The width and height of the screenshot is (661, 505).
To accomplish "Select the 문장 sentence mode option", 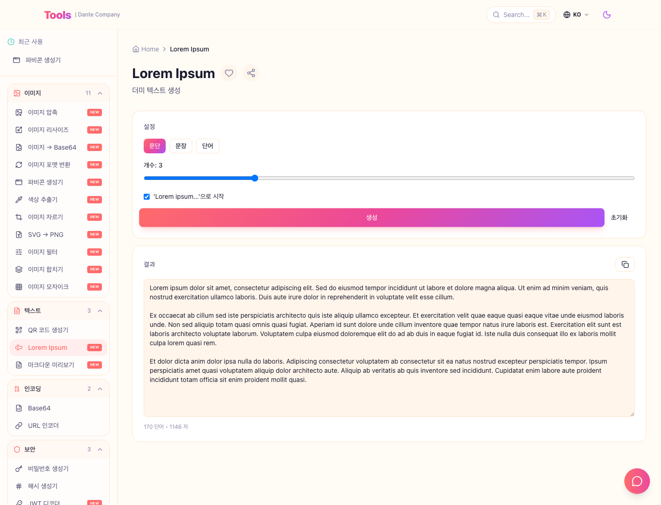I will [181, 146].
